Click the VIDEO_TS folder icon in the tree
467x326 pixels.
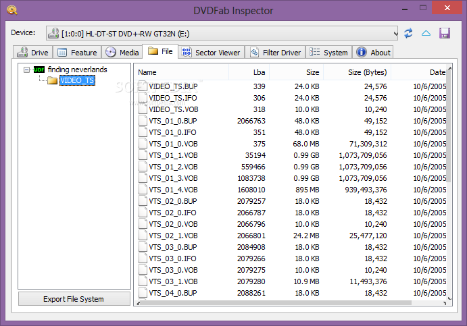(52, 80)
